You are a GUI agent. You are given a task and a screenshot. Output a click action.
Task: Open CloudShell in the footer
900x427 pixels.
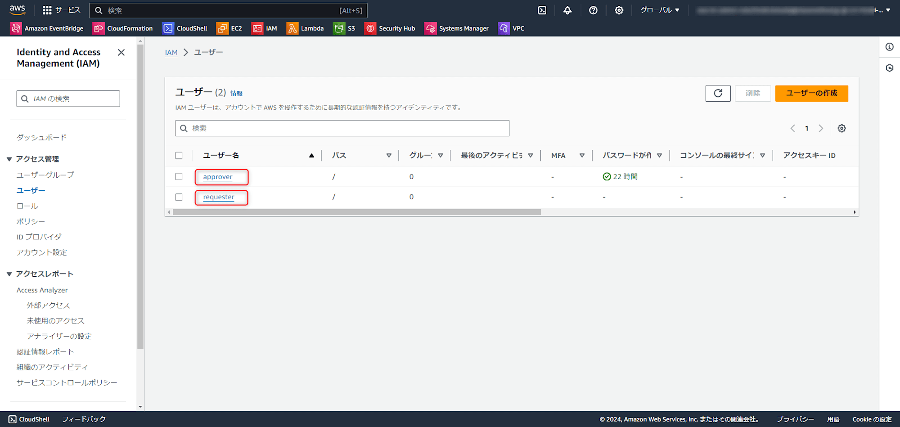point(29,419)
